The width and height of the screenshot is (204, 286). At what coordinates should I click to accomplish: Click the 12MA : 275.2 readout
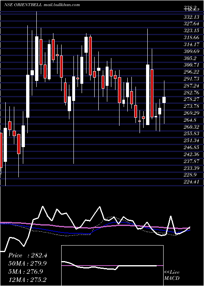27,279
